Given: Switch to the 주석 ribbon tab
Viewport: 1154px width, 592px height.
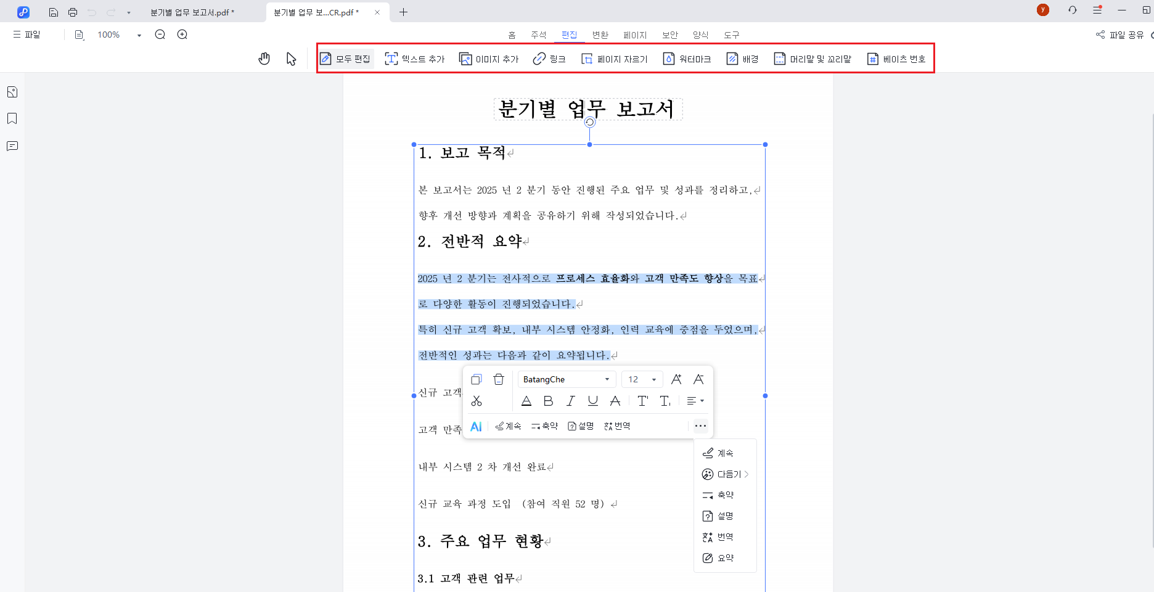Looking at the screenshot, I should [538, 35].
